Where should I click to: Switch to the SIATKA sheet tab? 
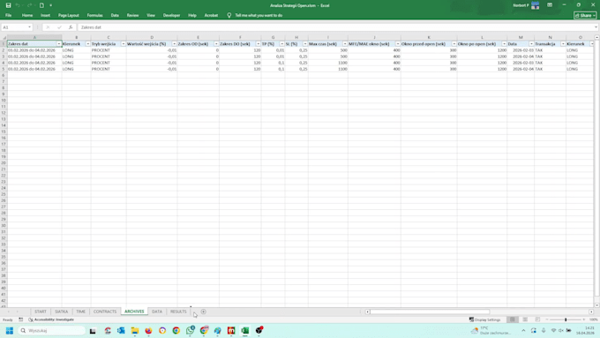pyautogui.click(x=61, y=312)
